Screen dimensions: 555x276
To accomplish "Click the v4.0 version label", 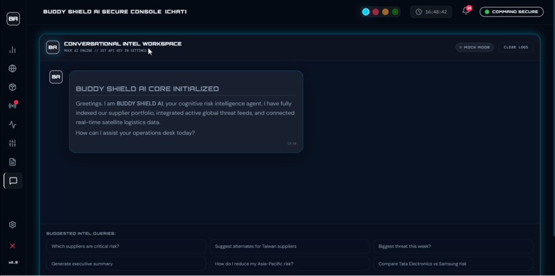I will (x=13, y=262).
